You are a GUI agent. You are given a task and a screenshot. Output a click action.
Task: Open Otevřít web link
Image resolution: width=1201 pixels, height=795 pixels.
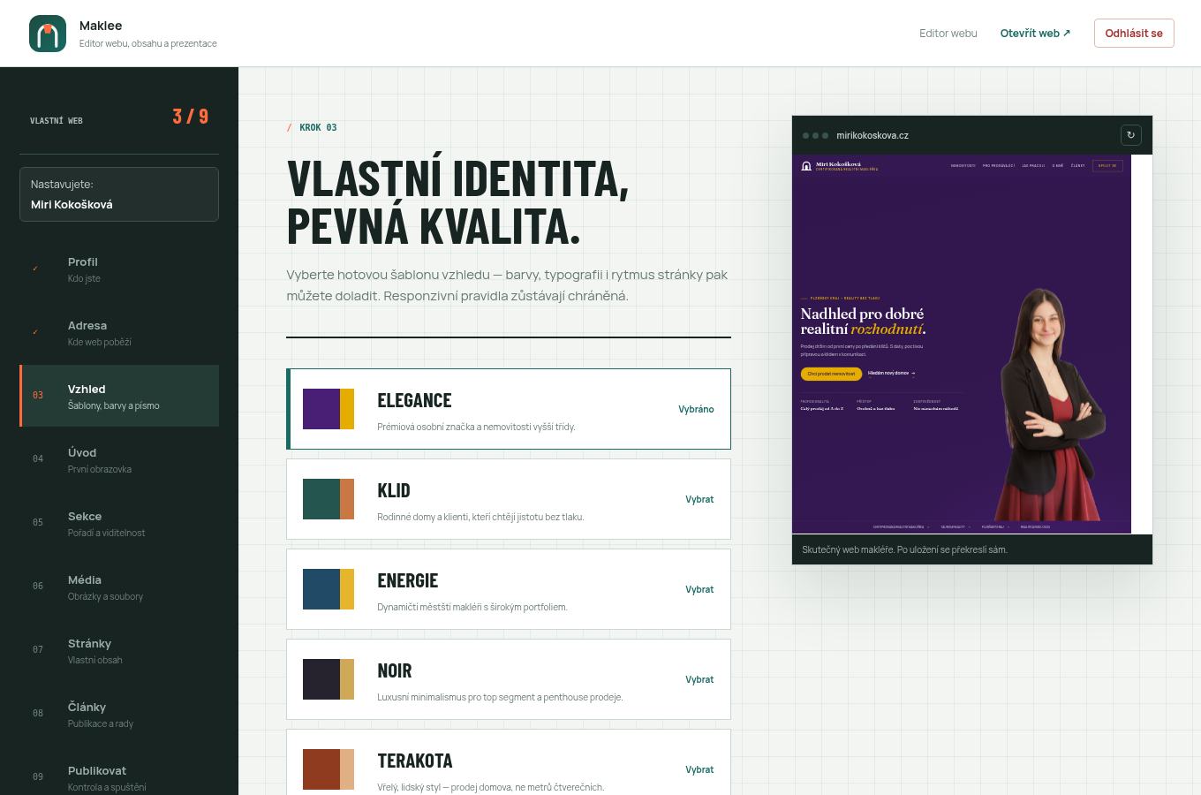click(1035, 33)
